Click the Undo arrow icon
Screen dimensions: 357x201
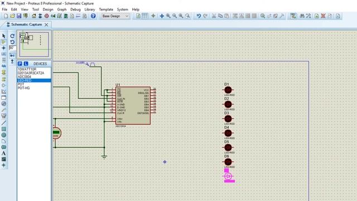tap(199, 16)
